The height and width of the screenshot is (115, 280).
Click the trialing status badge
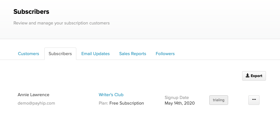pyautogui.click(x=219, y=100)
